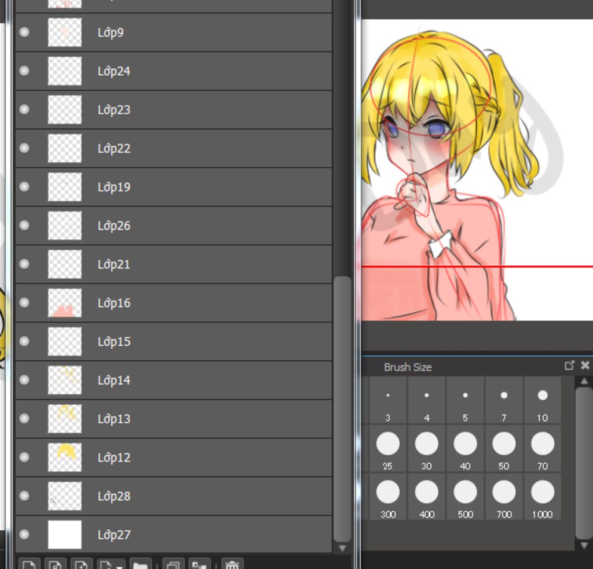Delete layer with the trash icon
The image size is (593, 569).
click(x=232, y=564)
